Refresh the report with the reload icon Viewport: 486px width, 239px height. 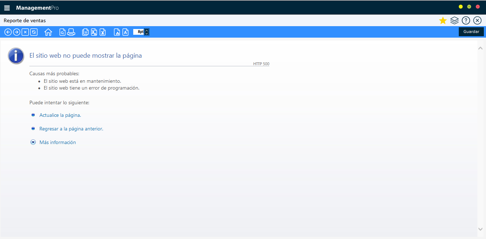click(x=34, y=32)
